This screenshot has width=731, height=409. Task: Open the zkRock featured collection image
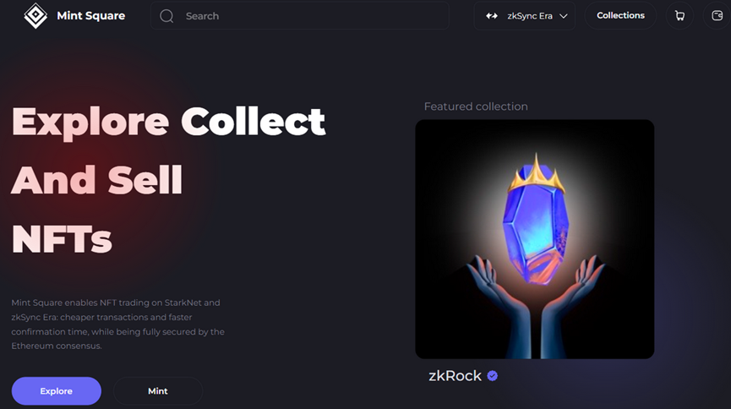535,239
